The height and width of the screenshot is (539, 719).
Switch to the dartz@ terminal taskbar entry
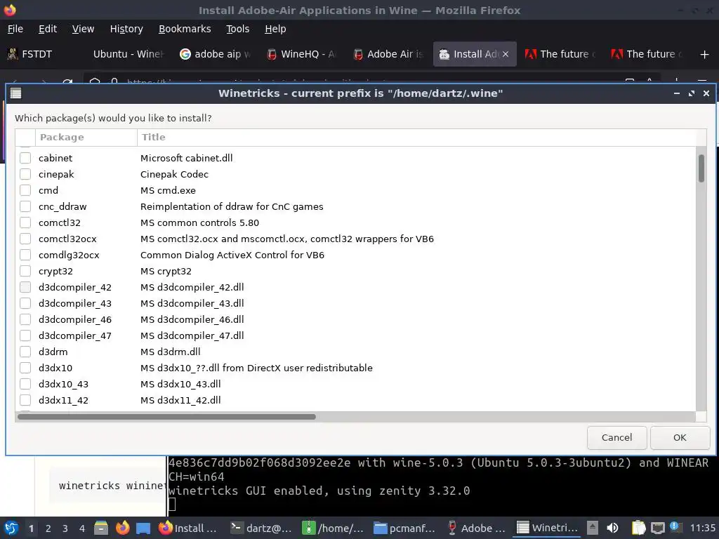pyautogui.click(x=261, y=528)
